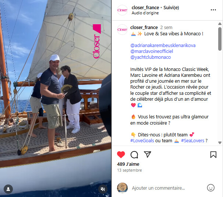223x197 pixels.
Task: Open the three-dot more options menu
Action: [x=213, y=10]
